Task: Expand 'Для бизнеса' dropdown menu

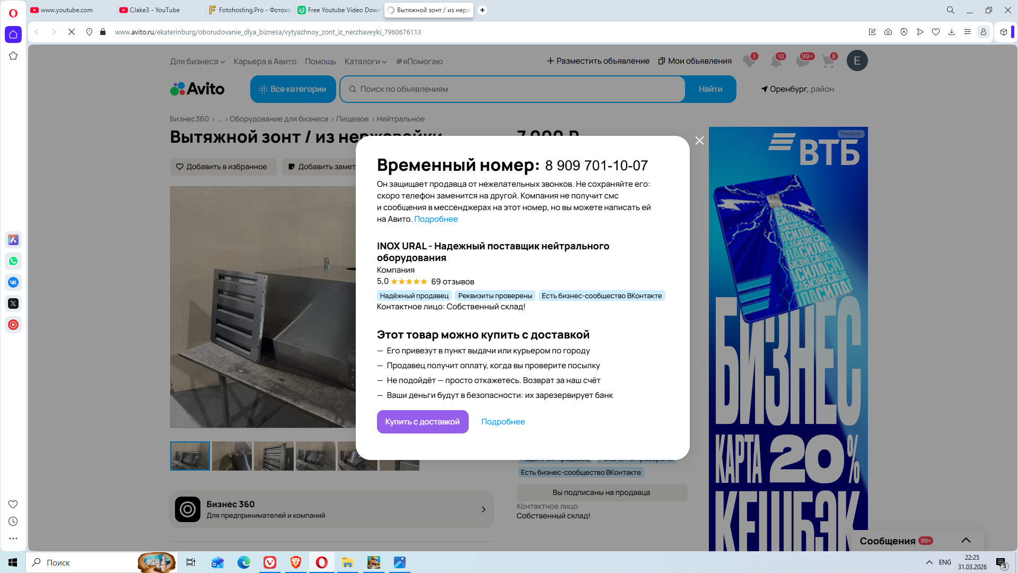Action: (x=197, y=62)
